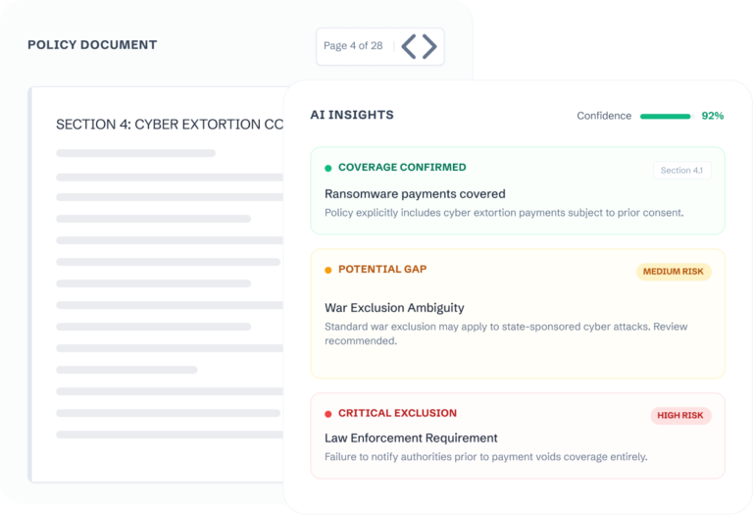Go to next page using right chevron
The width and height of the screenshot is (753, 515).
pyautogui.click(x=429, y=46)
